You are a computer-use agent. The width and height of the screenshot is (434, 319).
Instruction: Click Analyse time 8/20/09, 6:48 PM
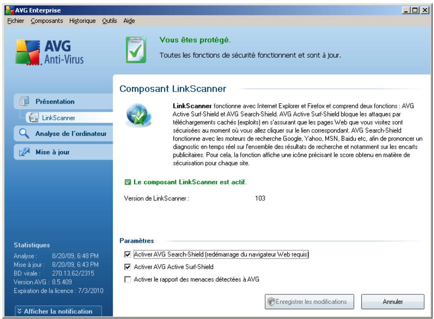pos(75,256)
